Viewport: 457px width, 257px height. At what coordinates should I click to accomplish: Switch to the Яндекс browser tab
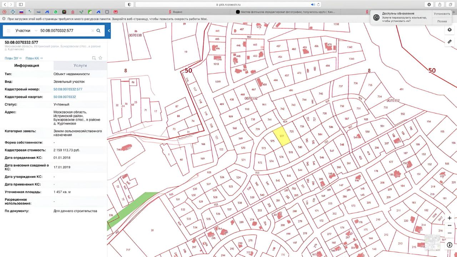point(175,12)
